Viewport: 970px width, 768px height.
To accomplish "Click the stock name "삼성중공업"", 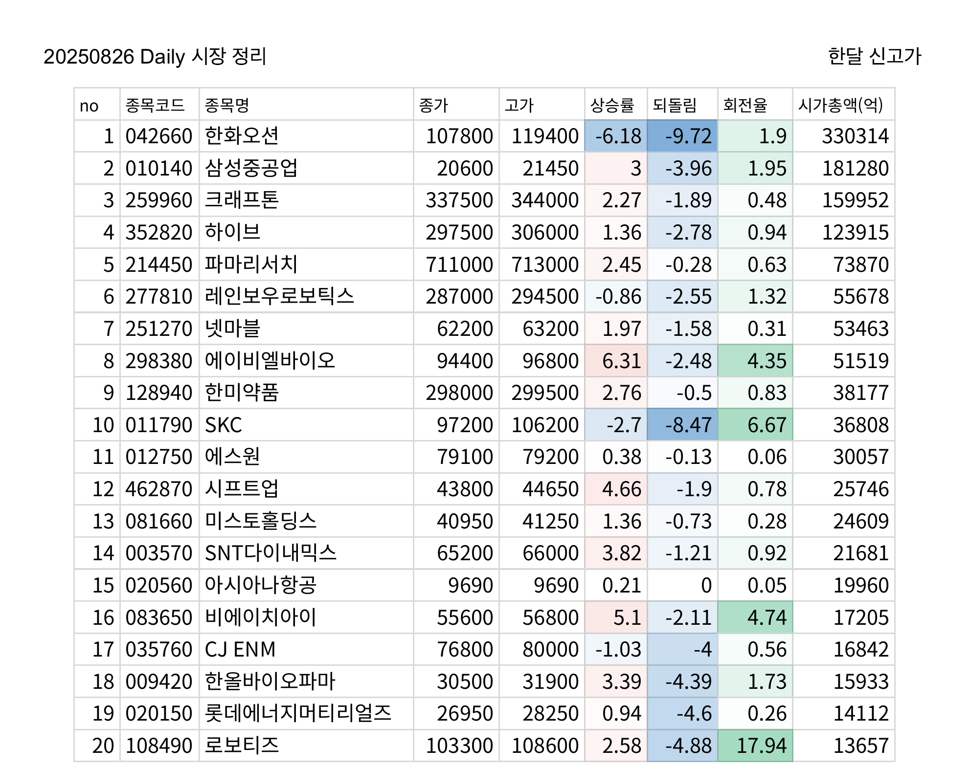I will [x=251, y=168].
